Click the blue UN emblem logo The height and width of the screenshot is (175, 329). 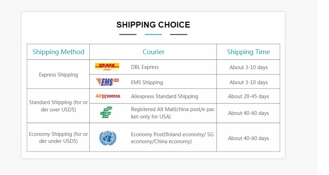[x=108, y=138]
